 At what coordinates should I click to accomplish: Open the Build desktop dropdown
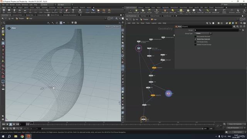(x=48, y=5)
